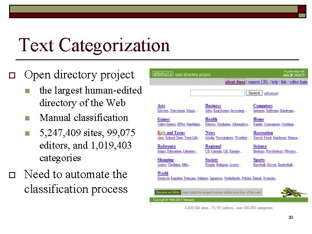This screenshot has height=234, width=312.
Task: Click the School Time subcategory link
Action: [174, 138]
